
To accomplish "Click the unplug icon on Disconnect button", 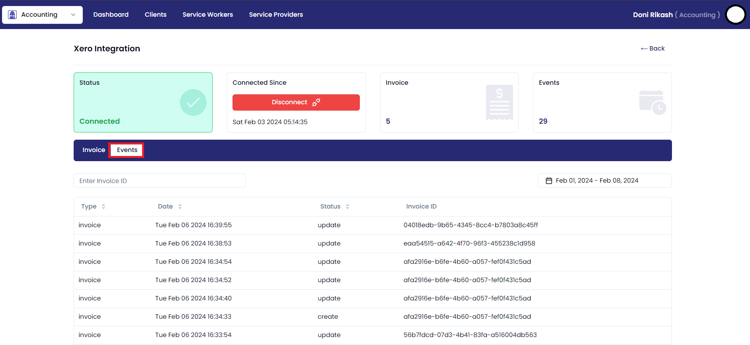I will click(316, 102).
